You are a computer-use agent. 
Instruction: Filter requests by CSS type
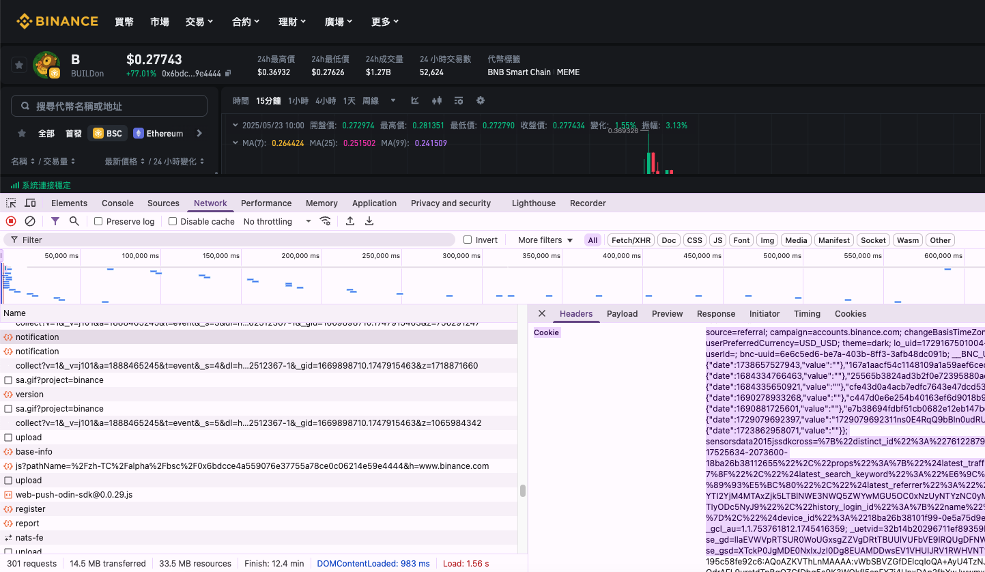(x=695, y=240)
